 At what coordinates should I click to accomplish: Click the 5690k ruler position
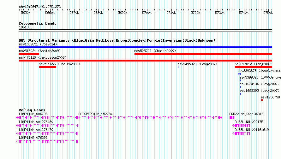pyautogui.click(x=123, y=13)
